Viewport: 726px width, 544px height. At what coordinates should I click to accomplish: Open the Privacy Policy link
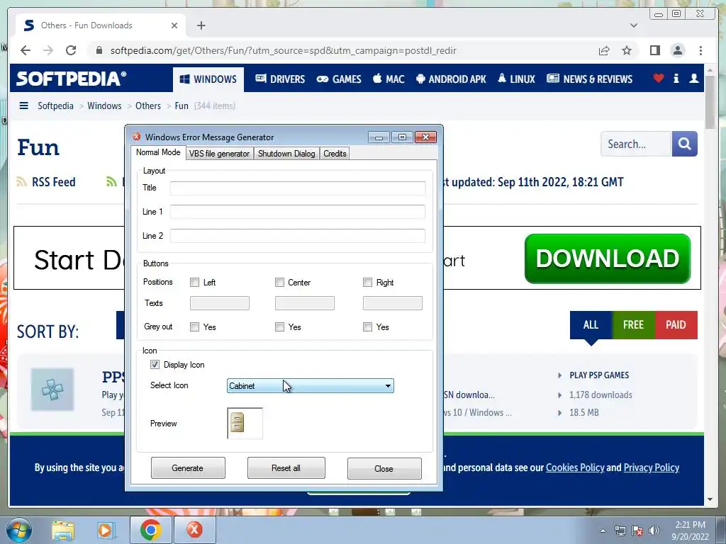coord(652,467)
